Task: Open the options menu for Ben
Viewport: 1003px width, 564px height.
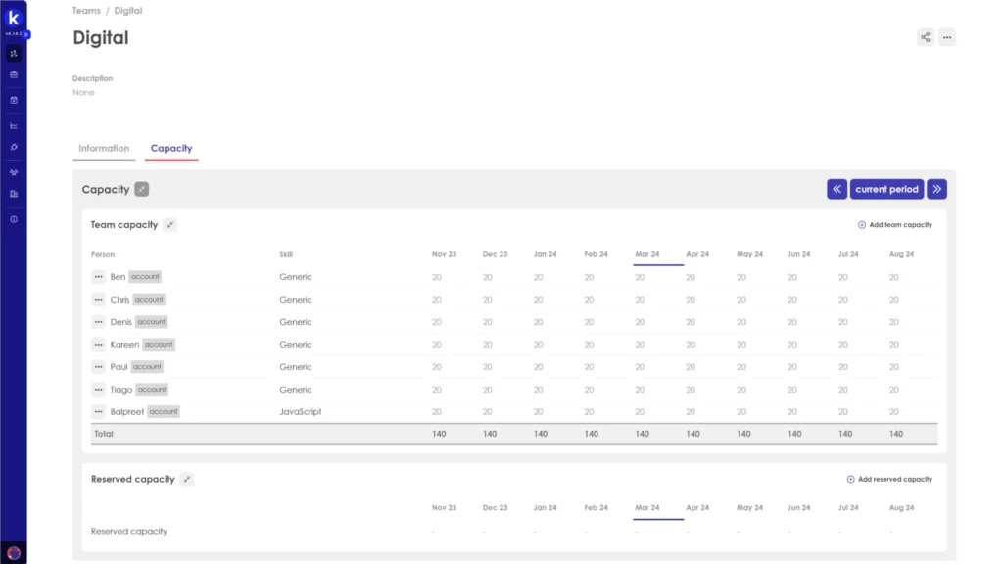Action: click(x=98, y=277)
